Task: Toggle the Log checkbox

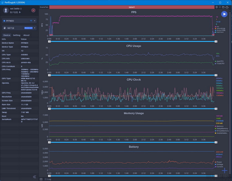Action: (46, 179)
